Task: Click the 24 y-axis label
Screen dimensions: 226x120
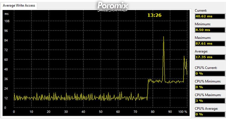Action: click(x=6, y=88)
